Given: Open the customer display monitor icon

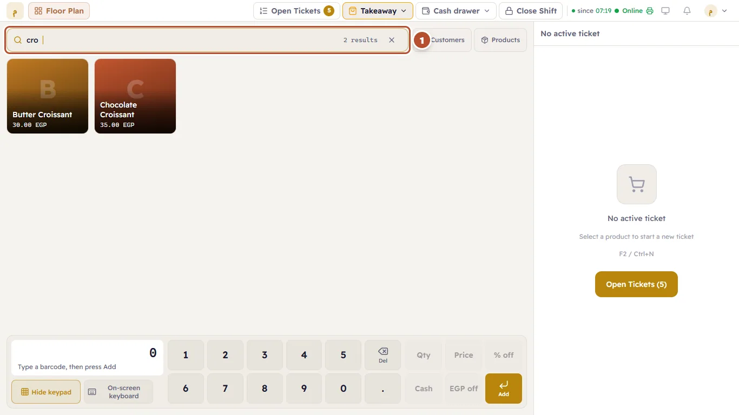Looking at the screenshot, I should 665,11.
